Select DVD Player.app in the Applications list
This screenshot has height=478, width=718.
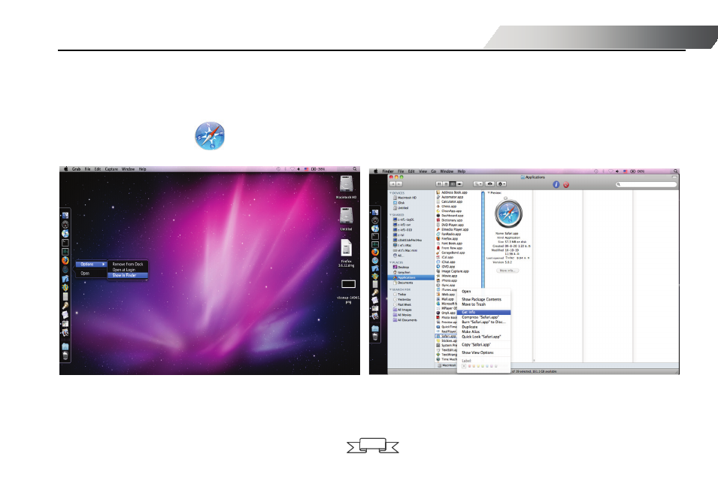[x=450, y=225]
